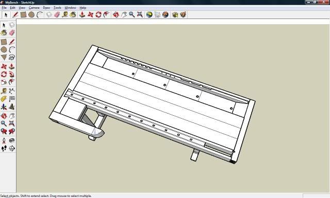Select the Line pencil tool in top toolbar

[x=15, y=15]
